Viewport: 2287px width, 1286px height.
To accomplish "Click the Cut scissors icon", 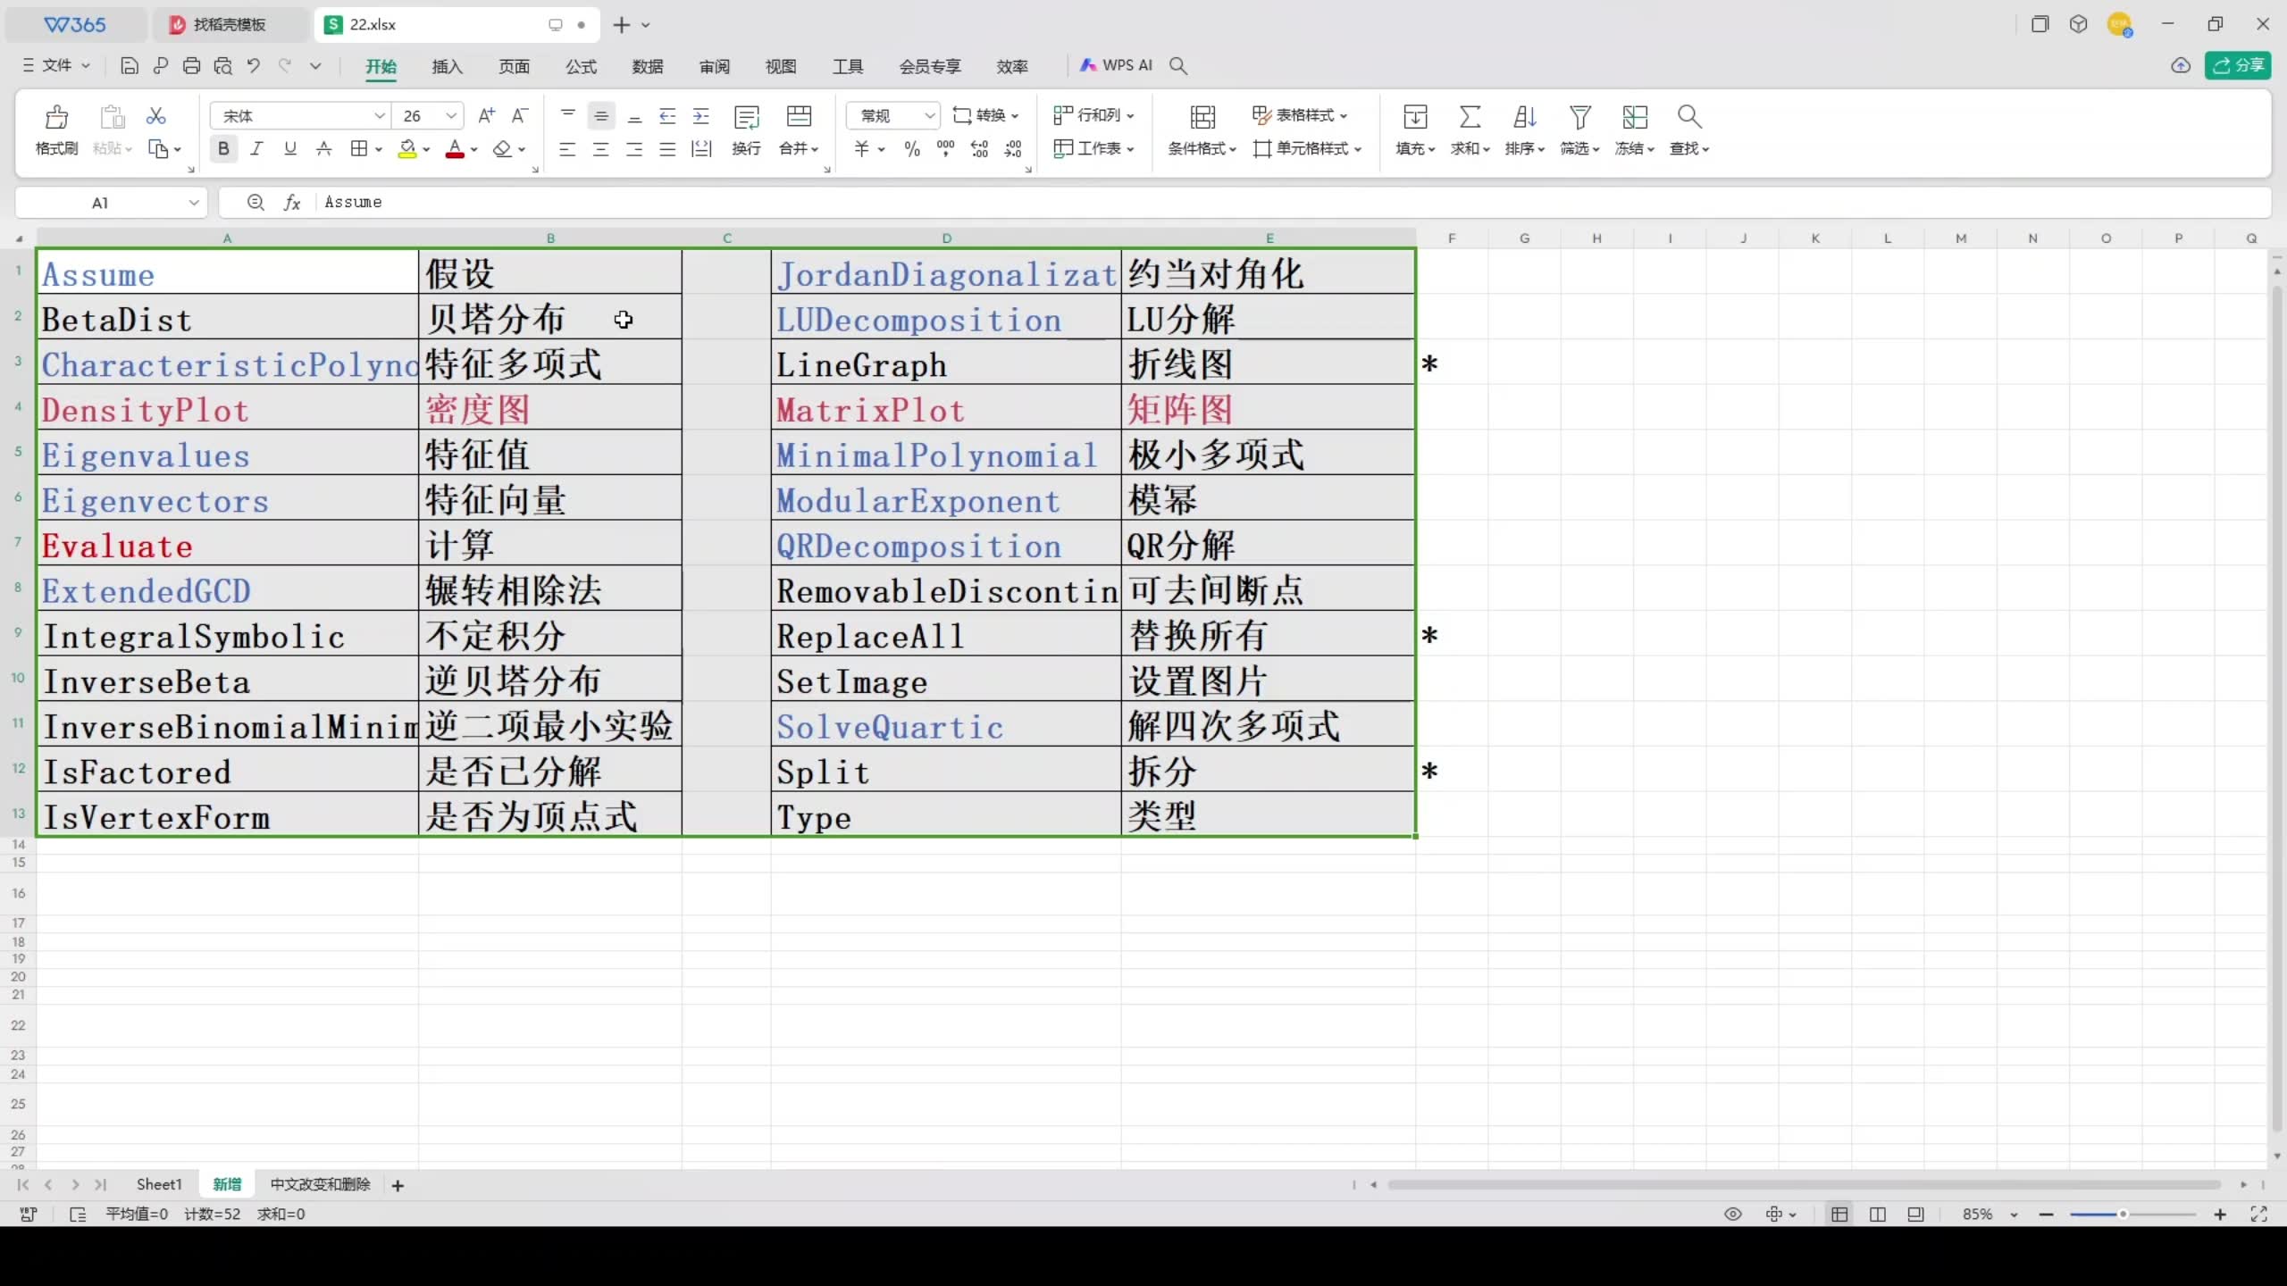I will (156, 116).
